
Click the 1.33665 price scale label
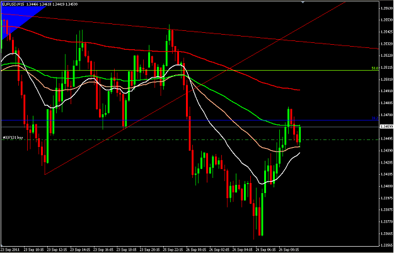click(386, 233)
